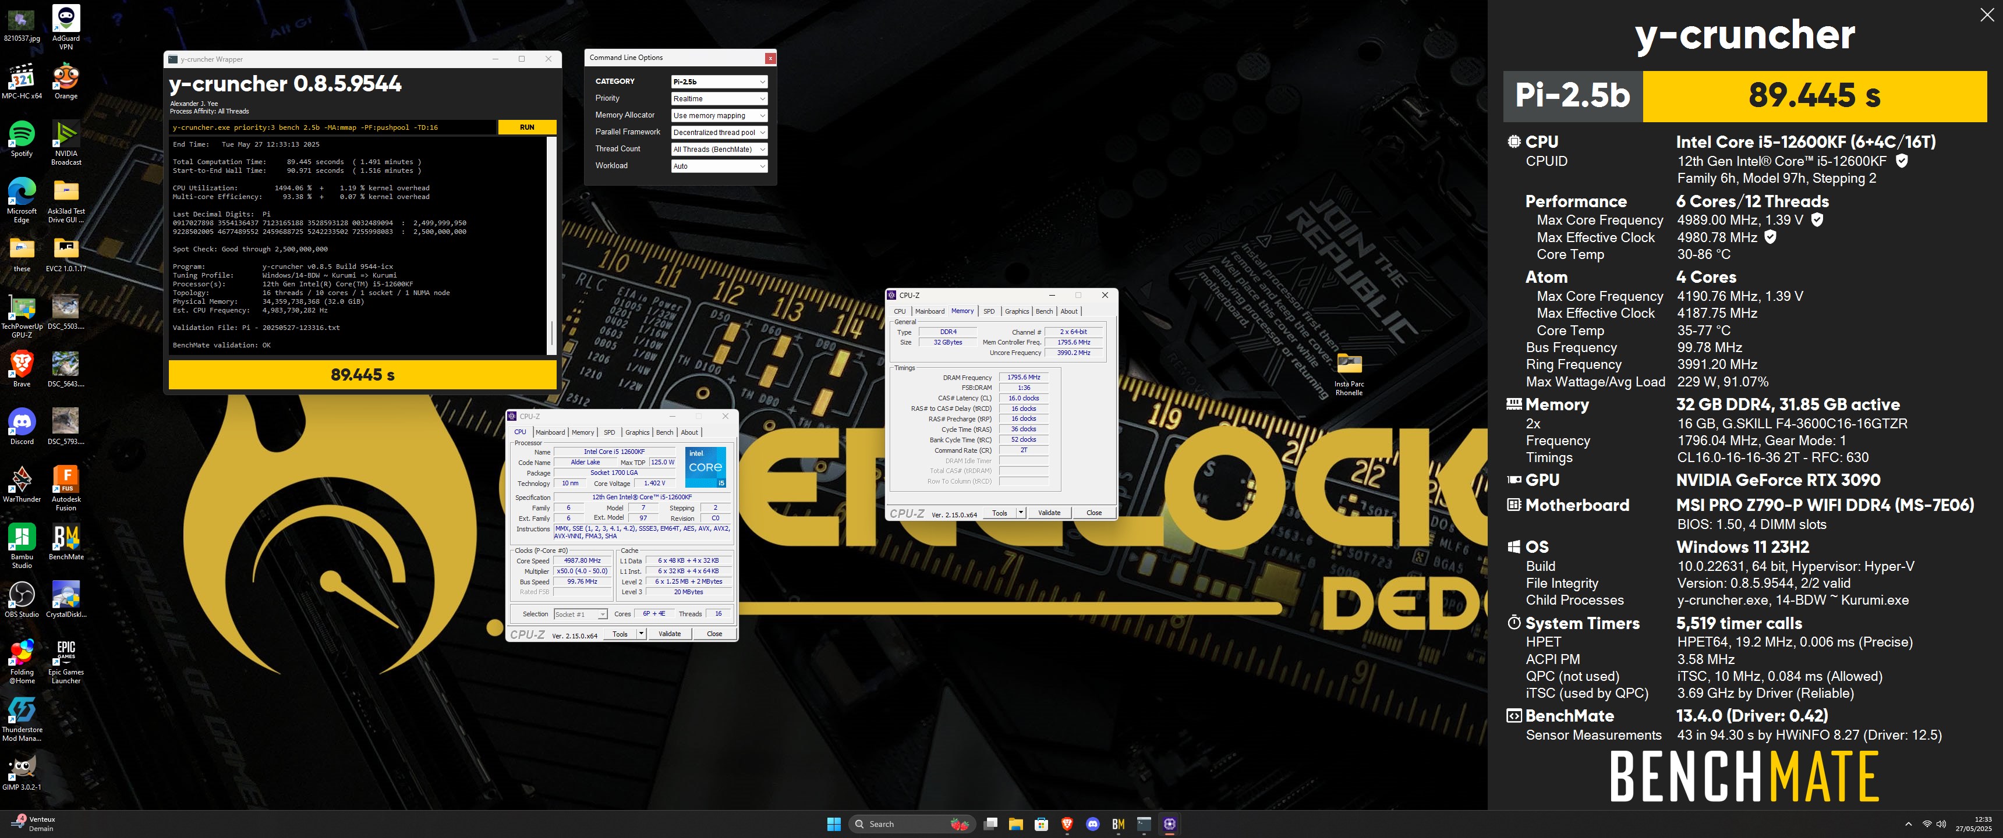2003x838 pixels.
Task: Select the BenchMate desktop shortcut
Action: [66, 542]
